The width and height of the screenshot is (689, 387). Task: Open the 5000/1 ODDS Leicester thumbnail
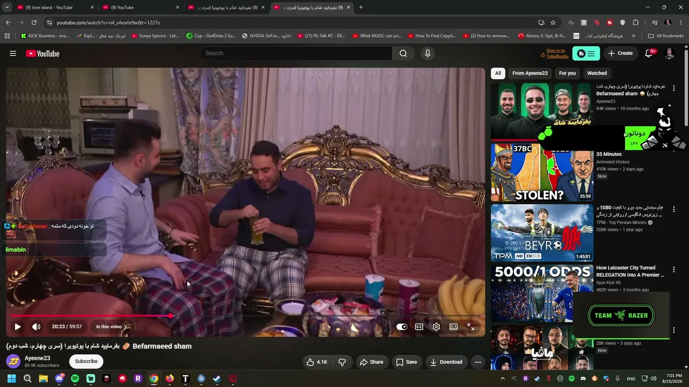tap(542, 293)
